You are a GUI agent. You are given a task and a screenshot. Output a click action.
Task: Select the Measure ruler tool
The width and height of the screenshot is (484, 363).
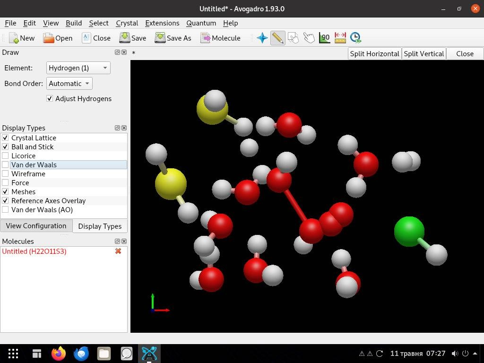340,38
